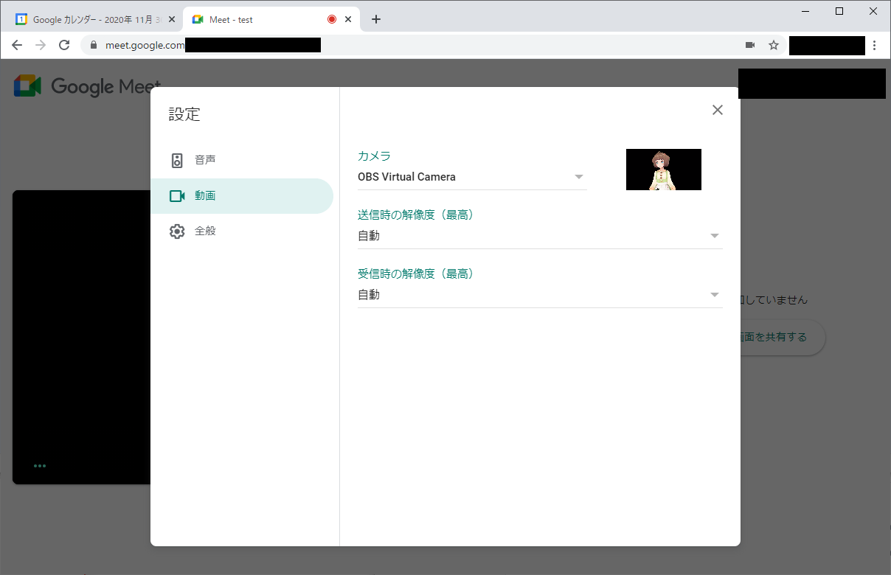Image resolution: width=891 pixels, height=575 pixels.
Task: Open the 送信時の解像度 send resolution dropdown
Action: pos(540,236)
